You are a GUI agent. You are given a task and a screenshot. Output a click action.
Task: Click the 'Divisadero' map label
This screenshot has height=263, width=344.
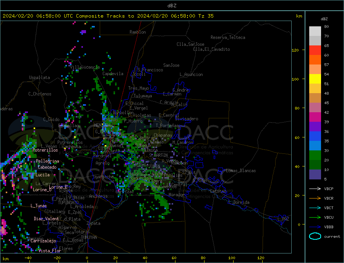coord(187,119)
